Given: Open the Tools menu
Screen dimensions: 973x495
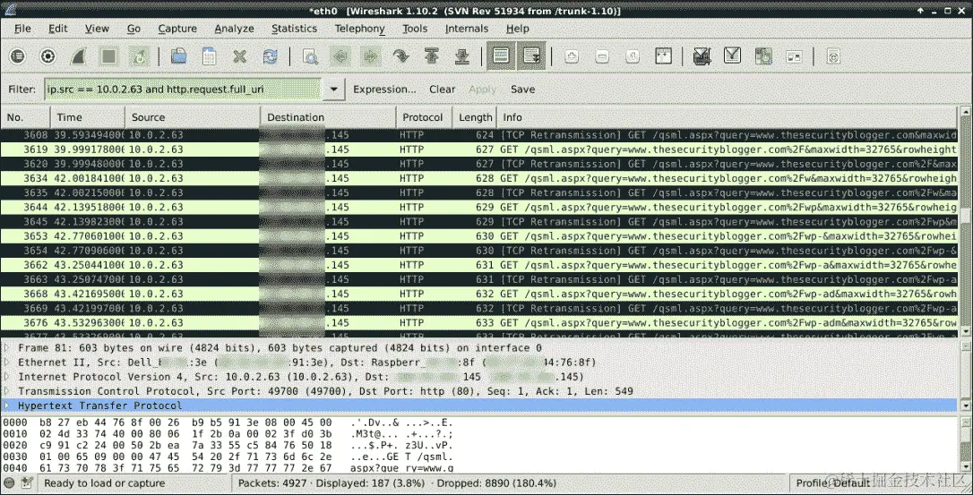Looking at the screenshot, I should [x=415, y=29].
